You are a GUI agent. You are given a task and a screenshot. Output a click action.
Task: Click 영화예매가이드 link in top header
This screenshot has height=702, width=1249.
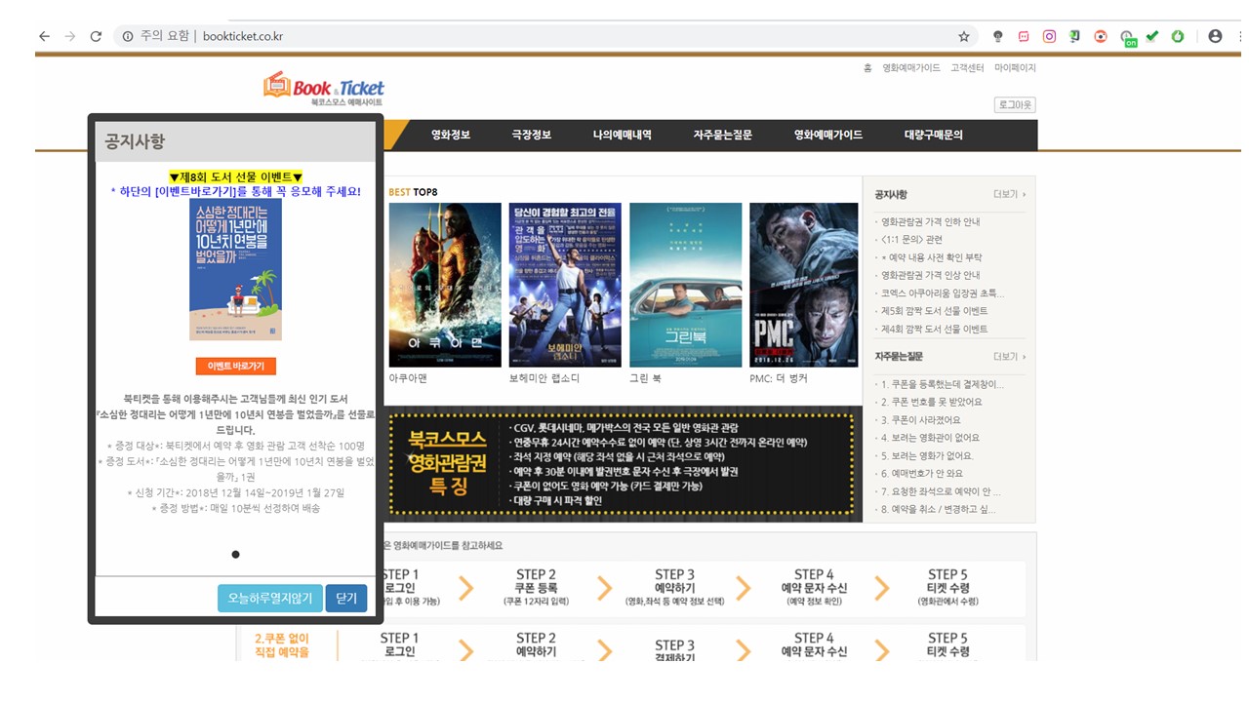pos(911,68)
